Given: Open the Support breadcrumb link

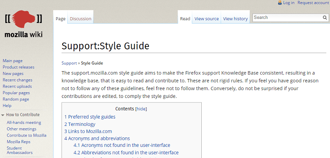Looking at the screenshot, I should (69, 63).
